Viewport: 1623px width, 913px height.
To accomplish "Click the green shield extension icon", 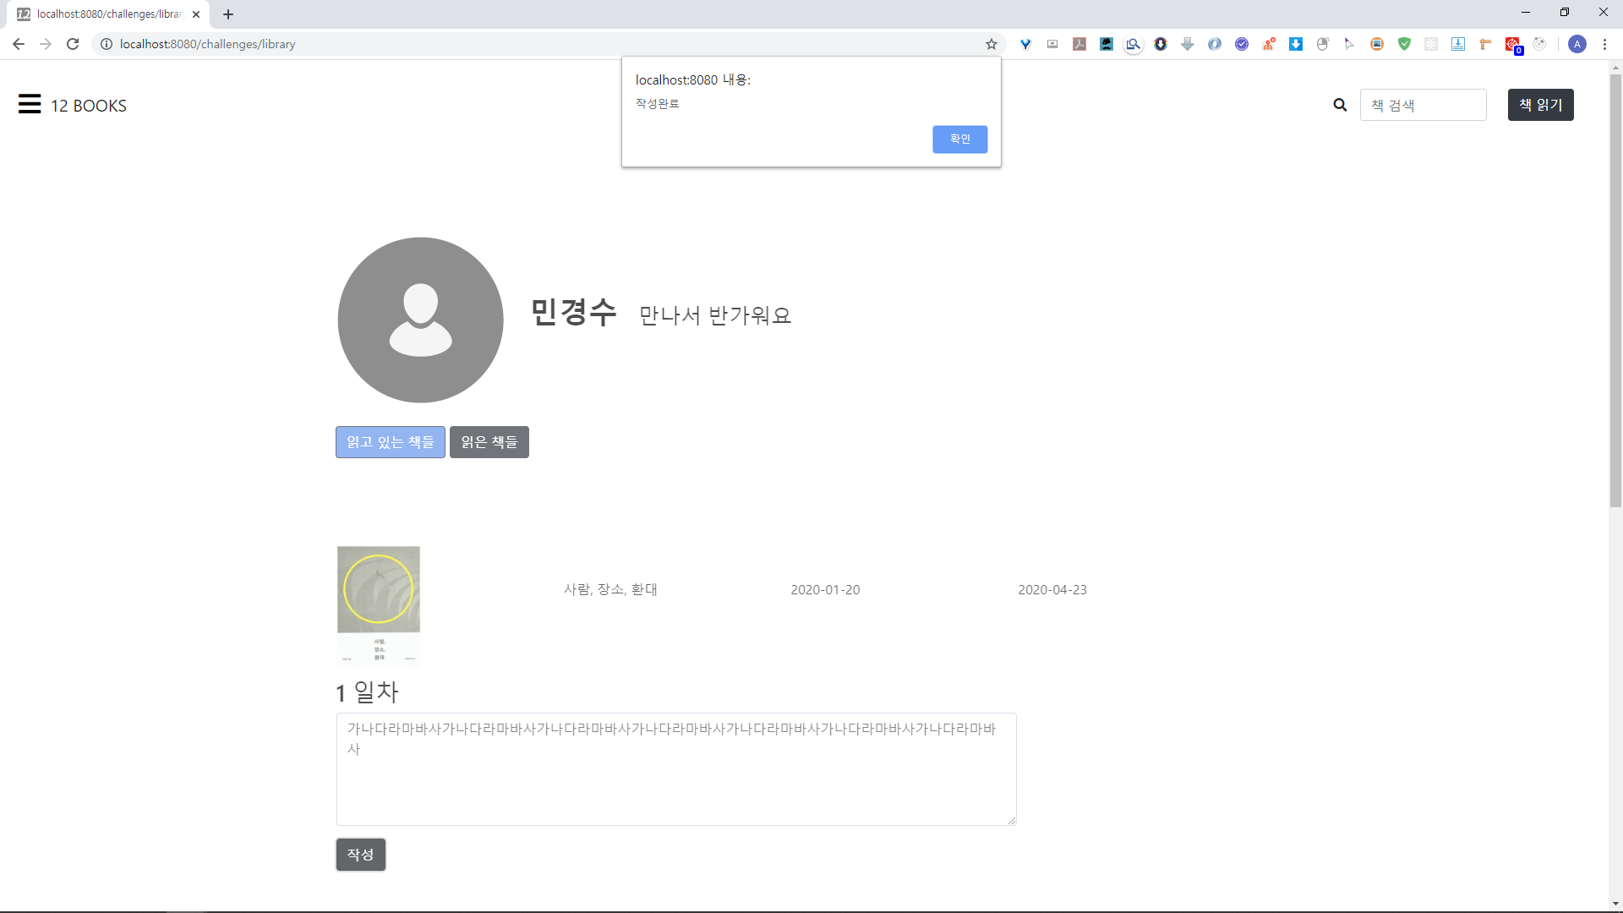I will [1404, 44].
